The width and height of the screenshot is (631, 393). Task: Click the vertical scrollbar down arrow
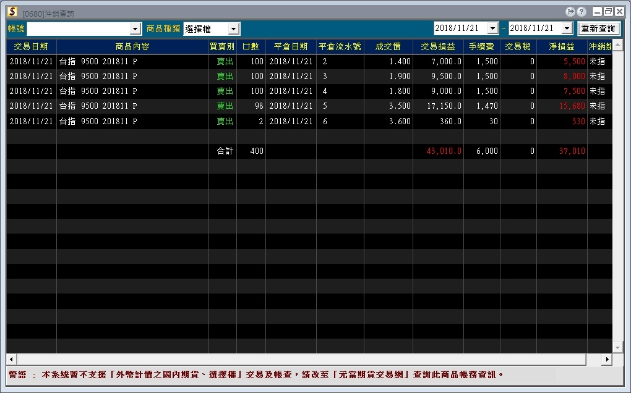[618, 348]
